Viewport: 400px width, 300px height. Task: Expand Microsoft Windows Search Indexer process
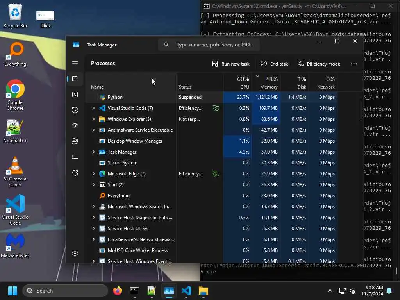[93, 207]
